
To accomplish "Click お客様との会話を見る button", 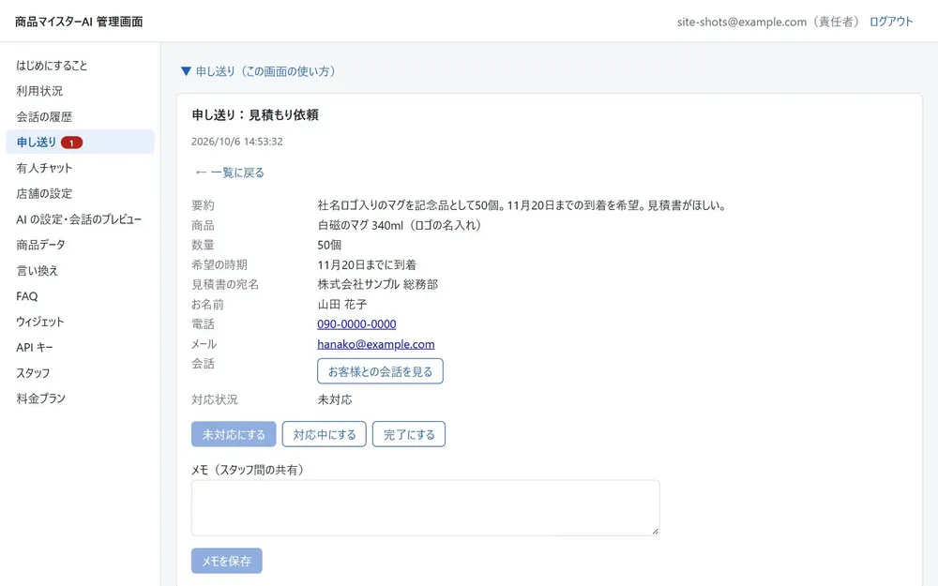I will point(380,371).
